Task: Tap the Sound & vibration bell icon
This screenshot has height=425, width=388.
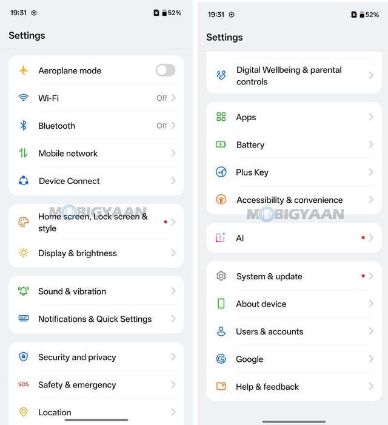Action: pos(24,291)
